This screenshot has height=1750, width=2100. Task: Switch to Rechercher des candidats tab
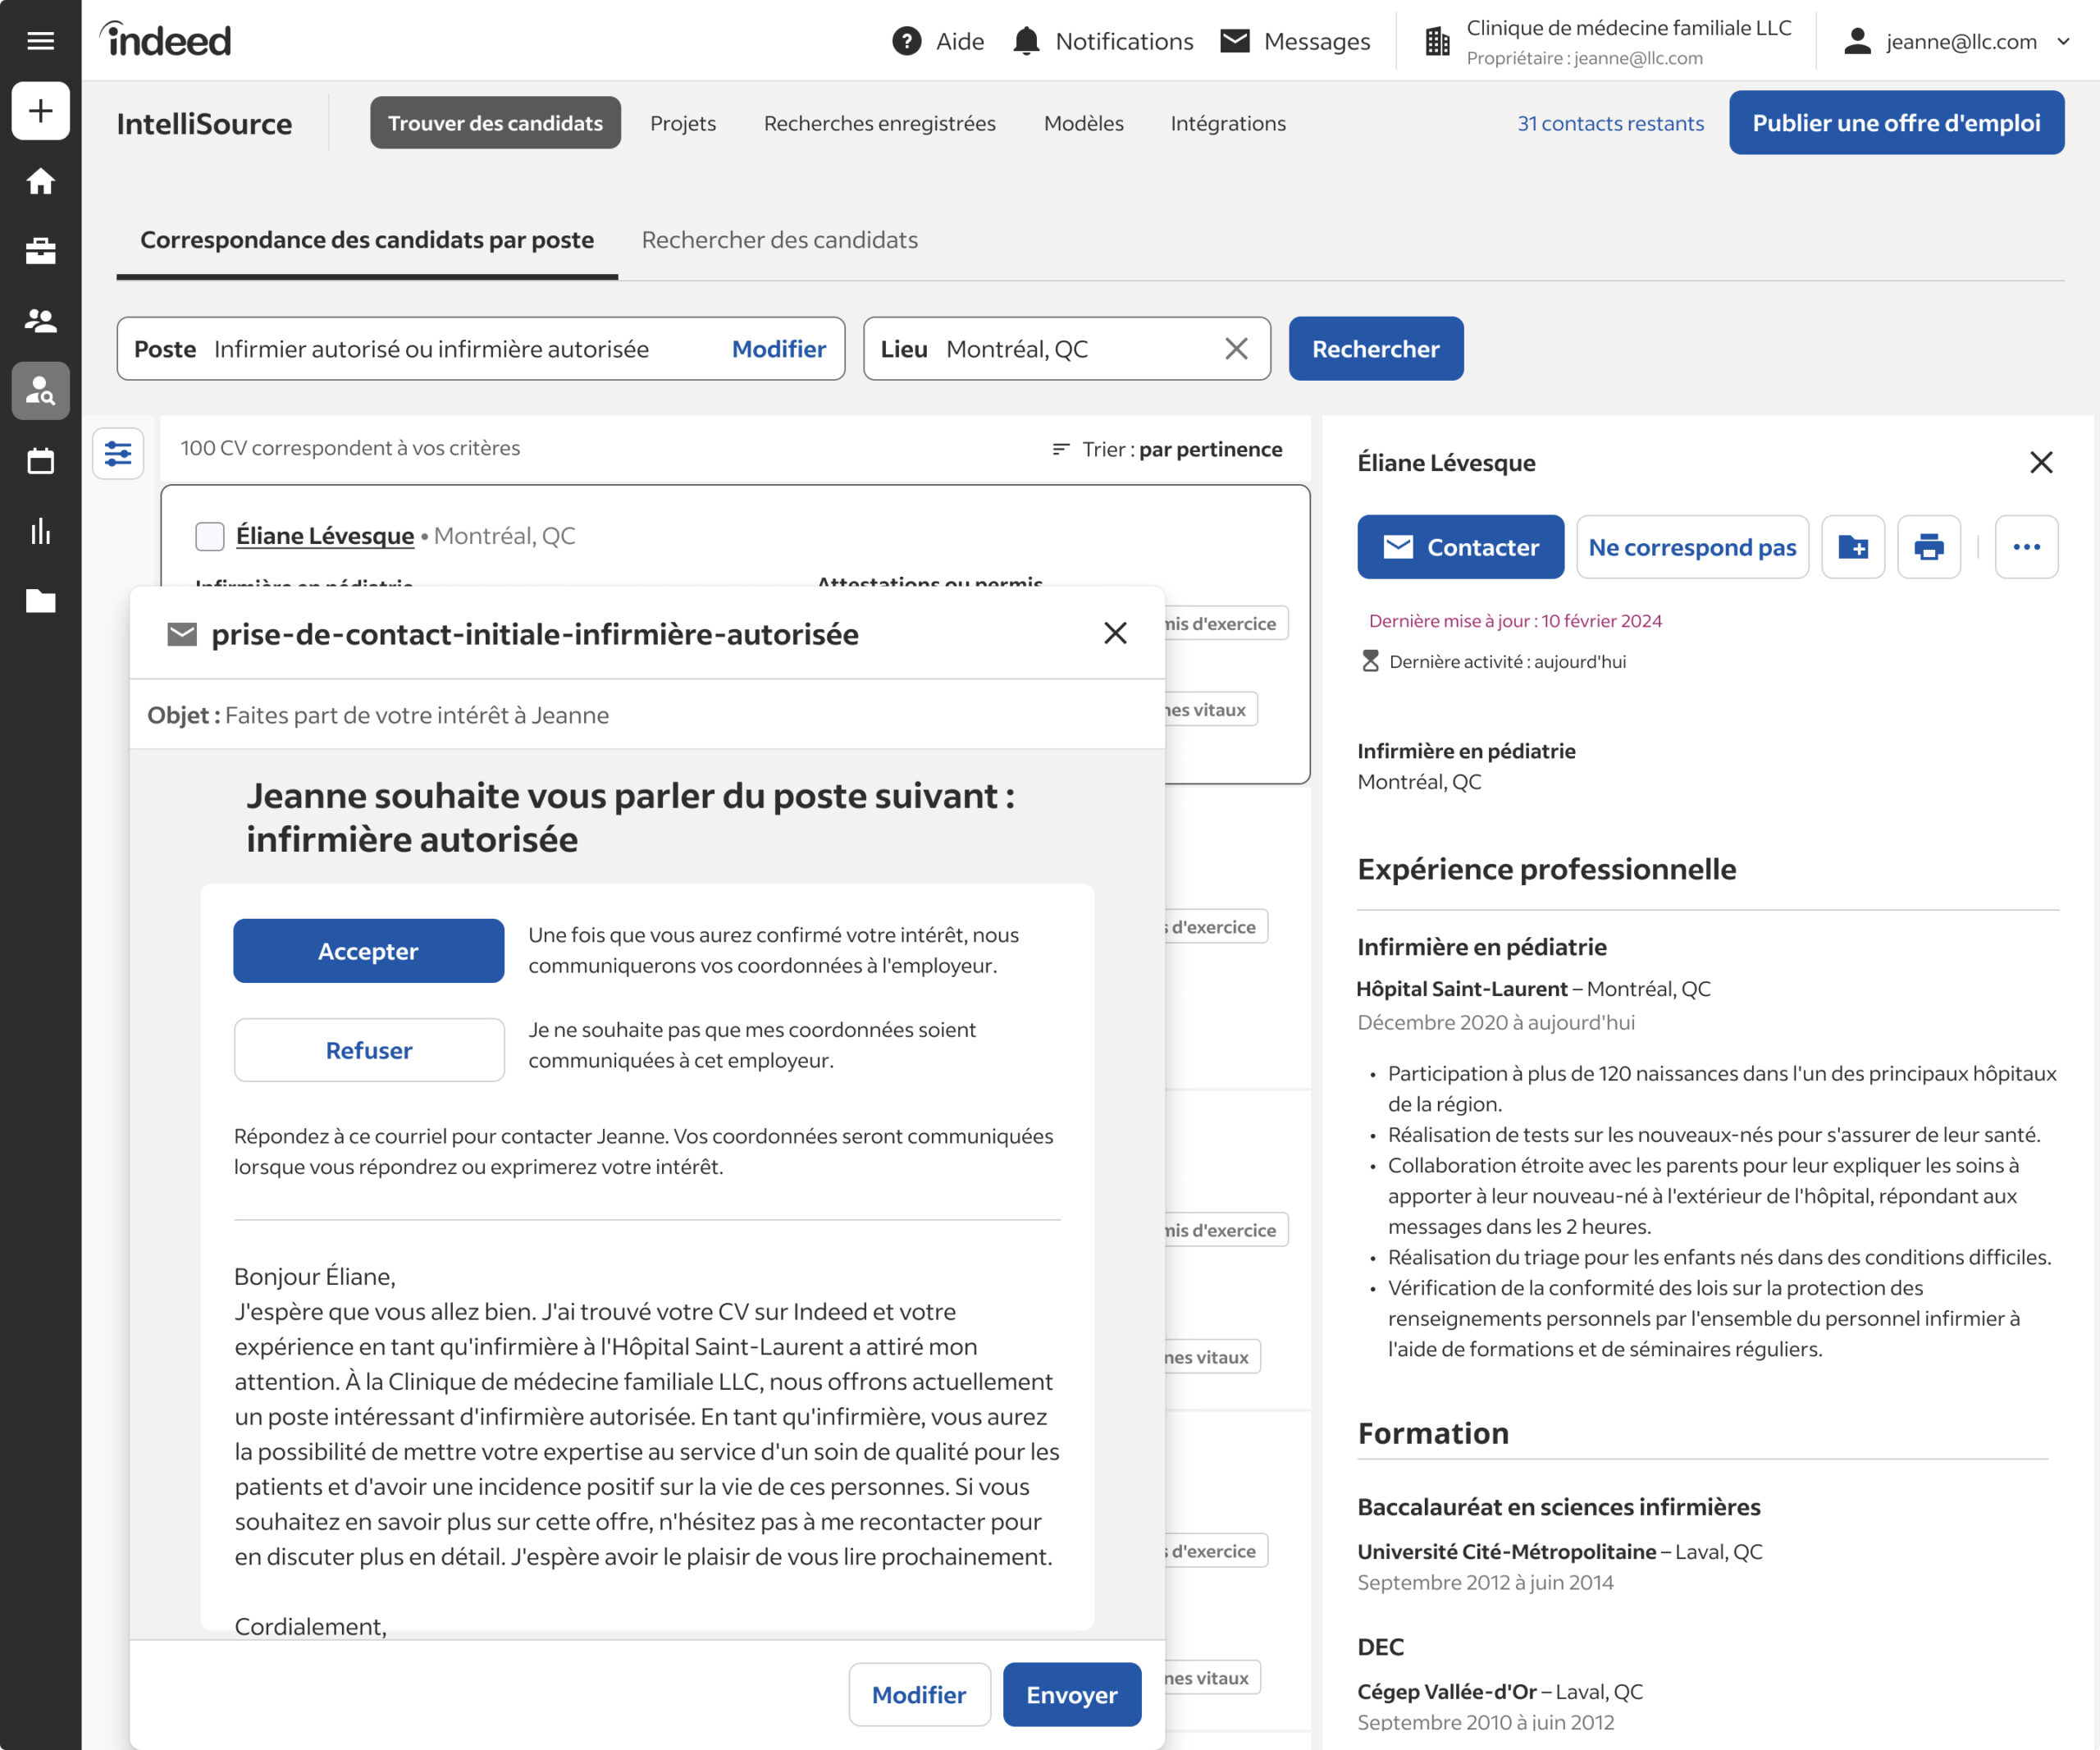click(779, 240)
